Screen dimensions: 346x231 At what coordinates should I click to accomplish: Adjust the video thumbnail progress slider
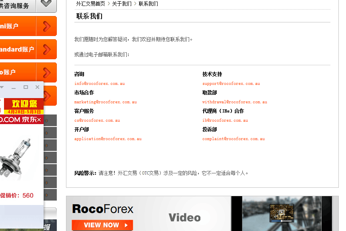click(282, 221)
